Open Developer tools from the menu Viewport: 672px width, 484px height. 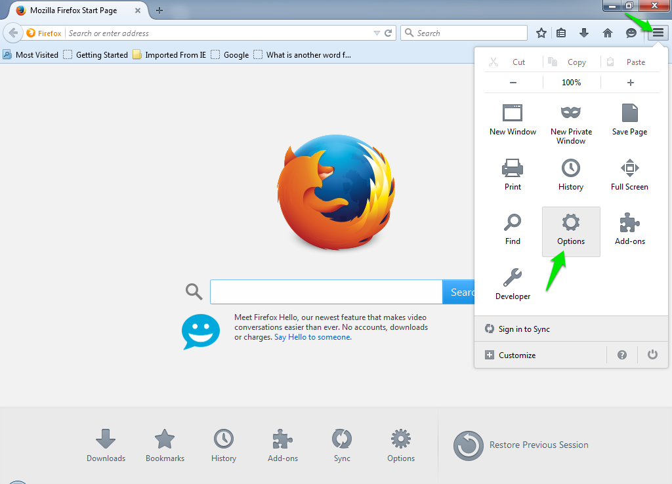512,283
